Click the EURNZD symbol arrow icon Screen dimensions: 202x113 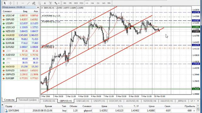tap(3, 71)
